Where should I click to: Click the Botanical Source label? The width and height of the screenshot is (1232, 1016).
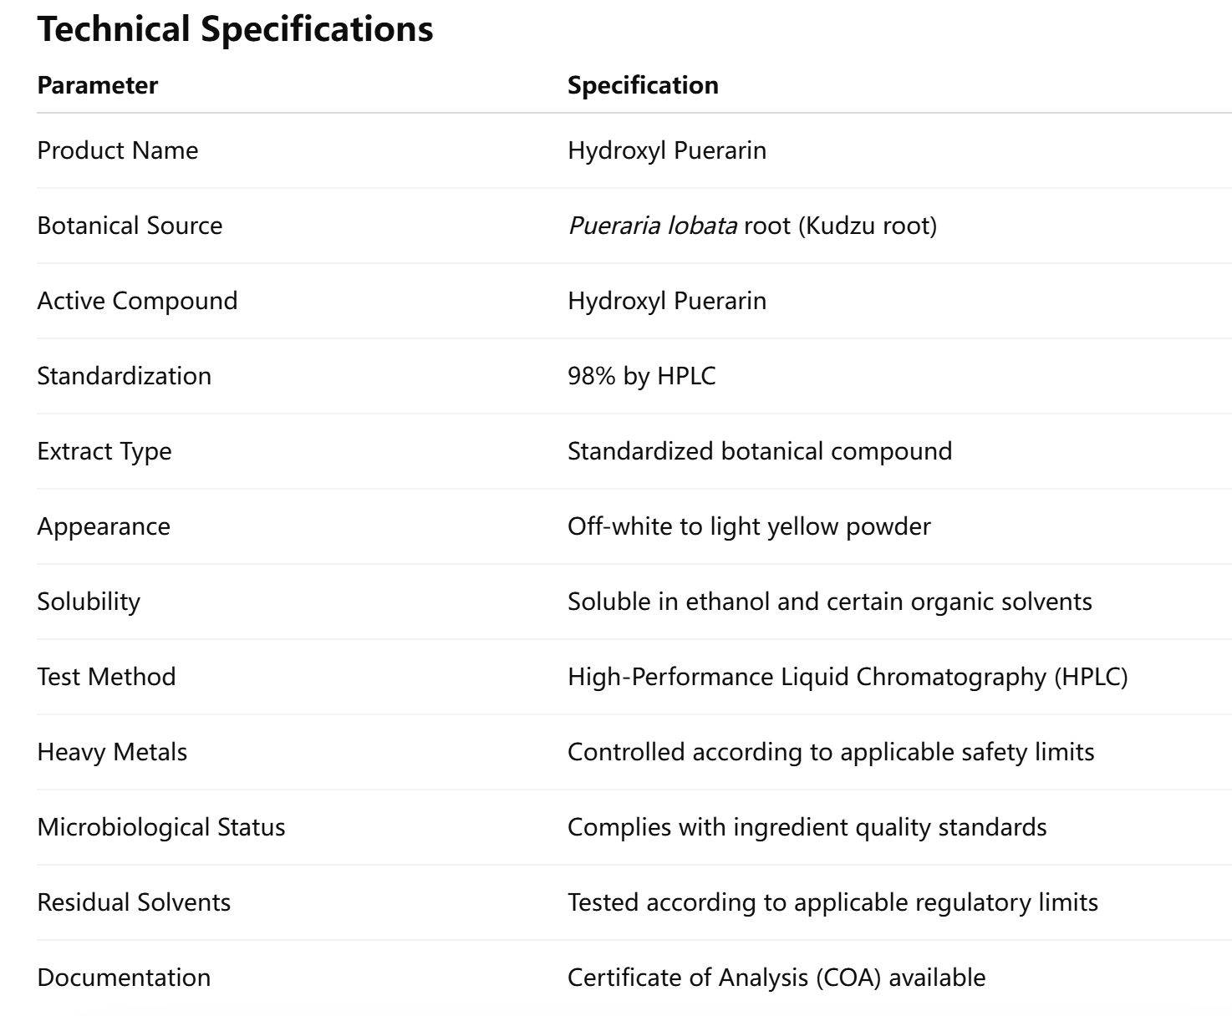130,226
